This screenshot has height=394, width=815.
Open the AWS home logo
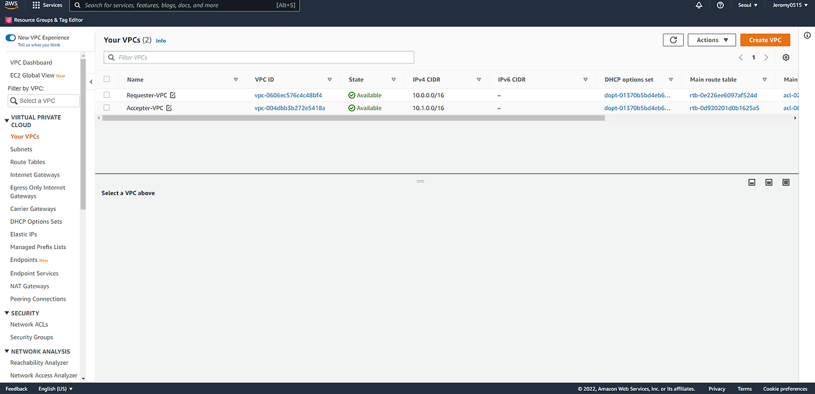coord(11,5)
